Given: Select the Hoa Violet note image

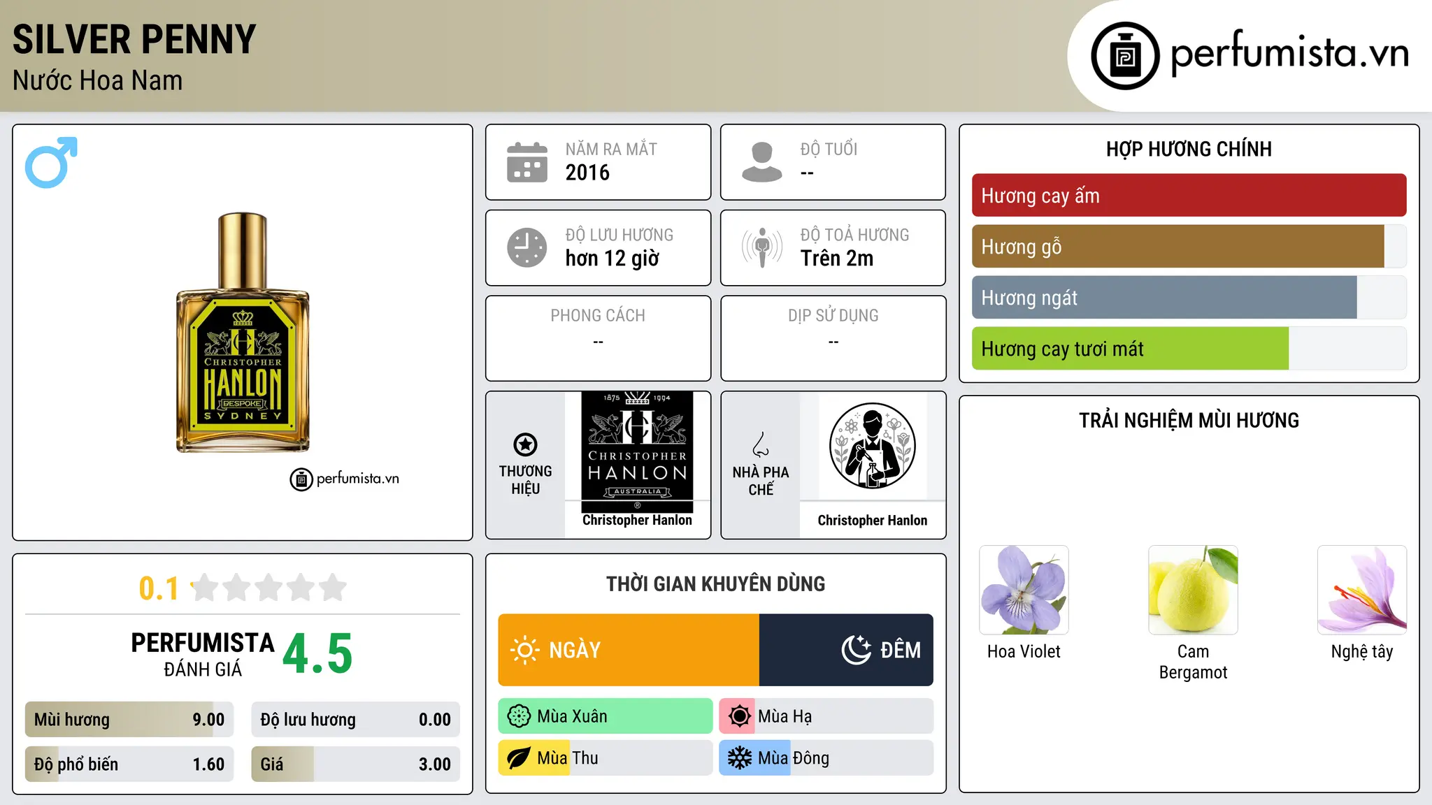Looking at the screenshot, I should pos(1024,590).
